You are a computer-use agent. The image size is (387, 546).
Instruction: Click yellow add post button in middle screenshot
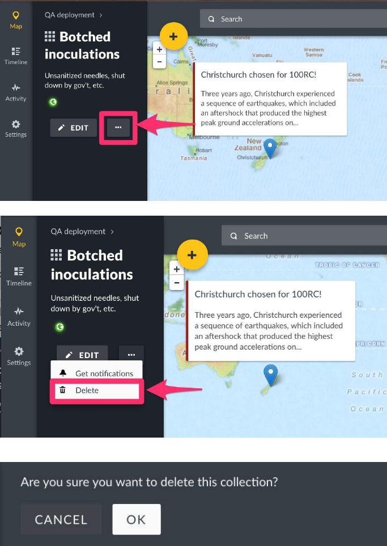pyautogui.click(x=192, y=255)
